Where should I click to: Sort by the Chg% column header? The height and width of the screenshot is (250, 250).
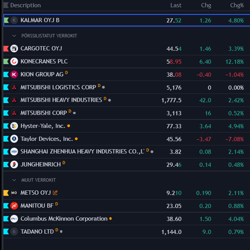(237, 5)
